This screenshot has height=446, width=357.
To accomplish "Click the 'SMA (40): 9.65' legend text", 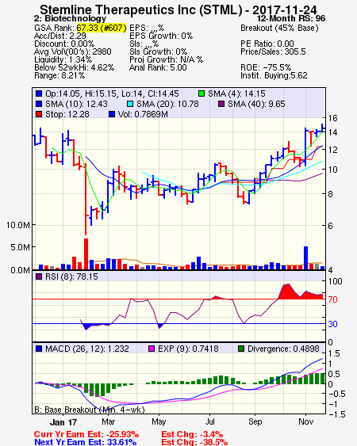I will point(256,104).
